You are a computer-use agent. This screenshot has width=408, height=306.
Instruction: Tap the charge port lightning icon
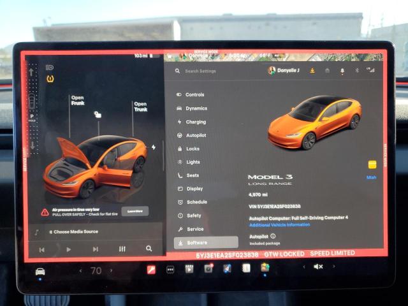click(x=154, y=147)
